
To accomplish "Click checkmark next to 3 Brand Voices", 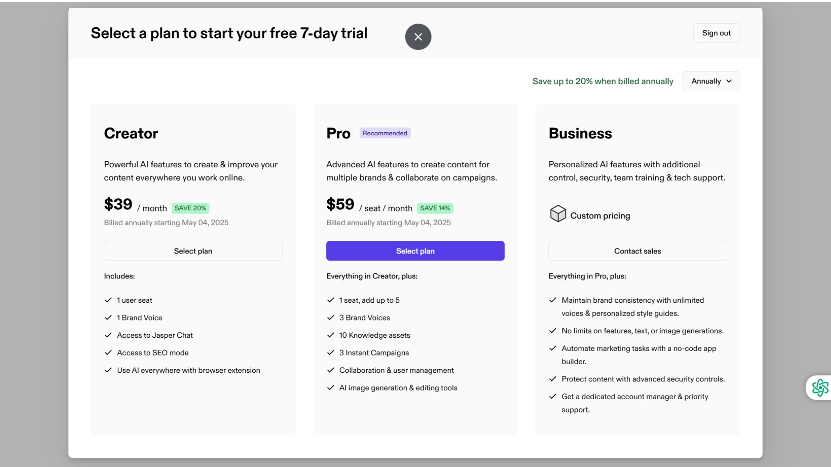I will [331, 317].
